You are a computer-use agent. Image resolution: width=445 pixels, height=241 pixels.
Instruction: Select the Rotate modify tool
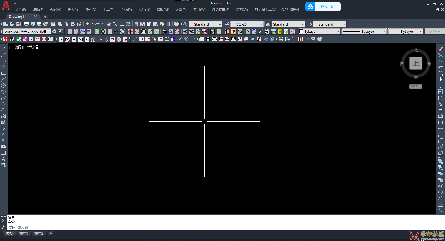441,86
